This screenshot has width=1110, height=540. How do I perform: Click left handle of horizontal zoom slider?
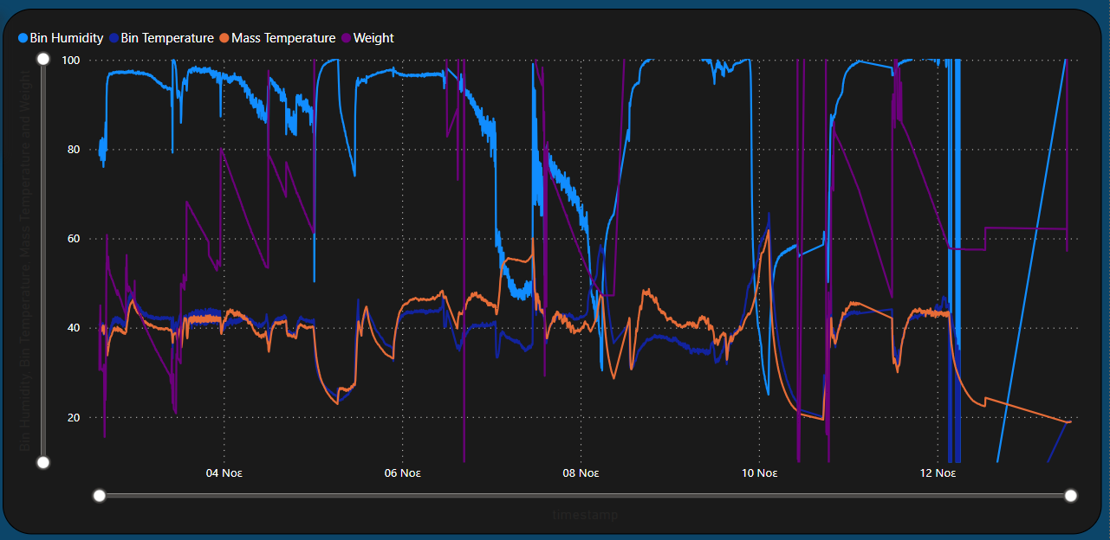(x=99, y=495)
